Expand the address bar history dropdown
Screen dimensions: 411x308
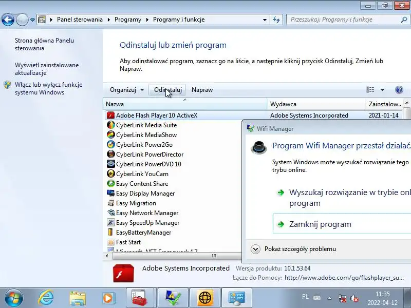[x=265, y=20]
